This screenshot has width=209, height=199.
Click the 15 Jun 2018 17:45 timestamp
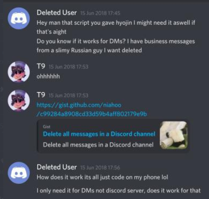[x=100, y=13]
